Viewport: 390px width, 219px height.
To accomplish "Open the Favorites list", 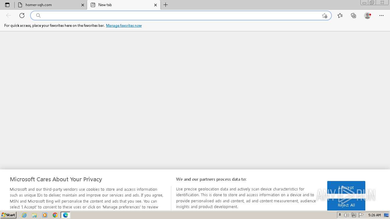I will 340,16.
